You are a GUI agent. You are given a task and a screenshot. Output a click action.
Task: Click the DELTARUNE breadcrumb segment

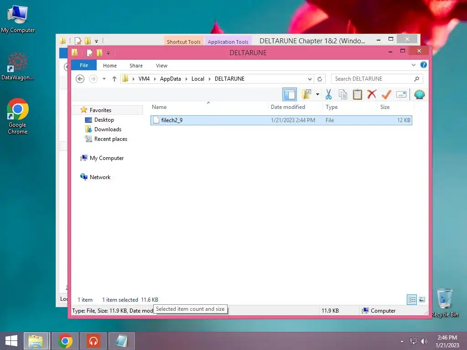click(229, 79)
